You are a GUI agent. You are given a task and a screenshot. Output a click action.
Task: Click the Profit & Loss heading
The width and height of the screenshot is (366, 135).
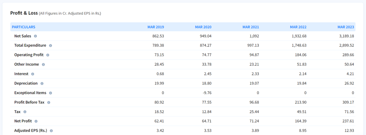pos(24,13)
